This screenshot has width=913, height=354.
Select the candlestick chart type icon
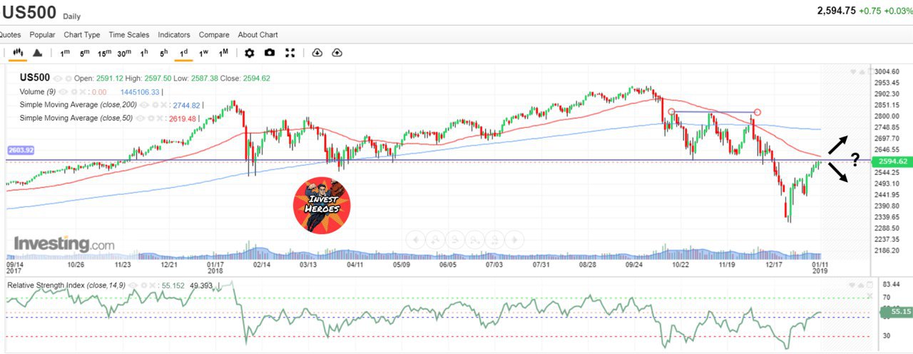tap(18, 53)
